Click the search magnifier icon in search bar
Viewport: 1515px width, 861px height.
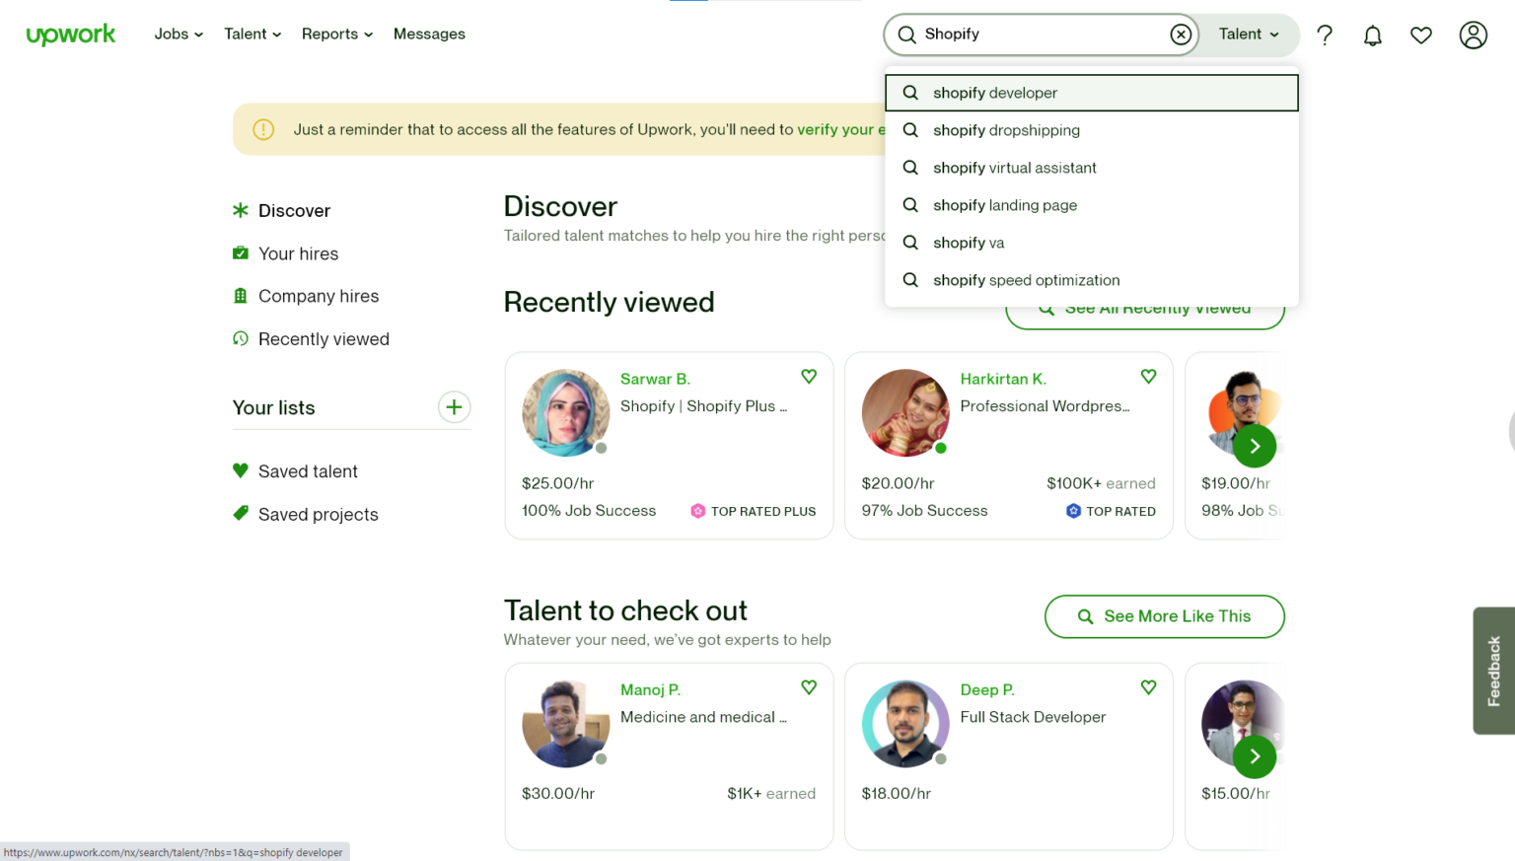pos(906,34)
